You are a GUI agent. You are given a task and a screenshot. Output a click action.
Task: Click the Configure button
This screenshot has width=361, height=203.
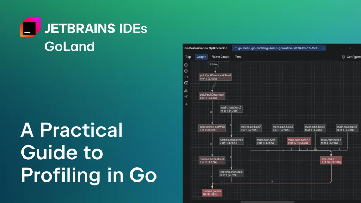click(351, 57)
